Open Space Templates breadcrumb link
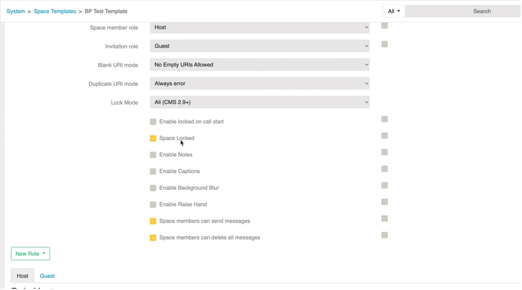The width and height of the screenshot is (522, 290). coord(54,11)
